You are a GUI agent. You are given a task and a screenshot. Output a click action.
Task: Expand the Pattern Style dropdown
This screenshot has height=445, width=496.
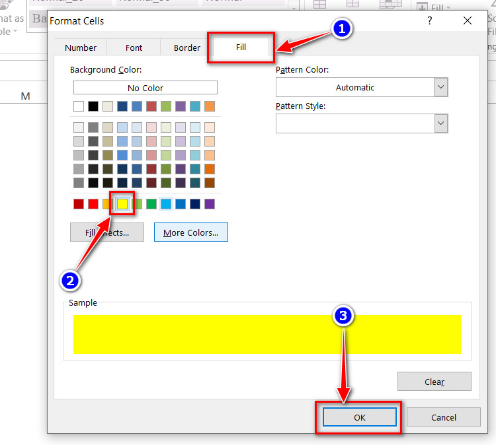(x=440, y=123)
